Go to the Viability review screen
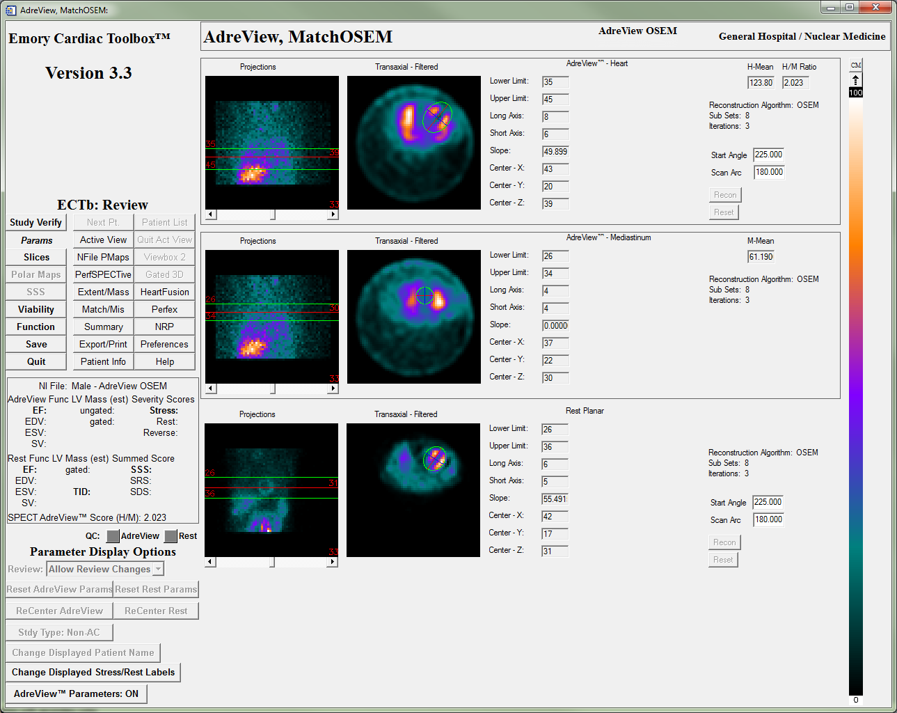This screenshot has height=713, width=897. coord(36,309)
